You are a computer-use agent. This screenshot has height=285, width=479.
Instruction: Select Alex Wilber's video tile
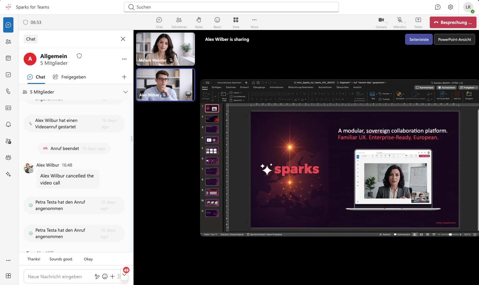pos(166,85)
